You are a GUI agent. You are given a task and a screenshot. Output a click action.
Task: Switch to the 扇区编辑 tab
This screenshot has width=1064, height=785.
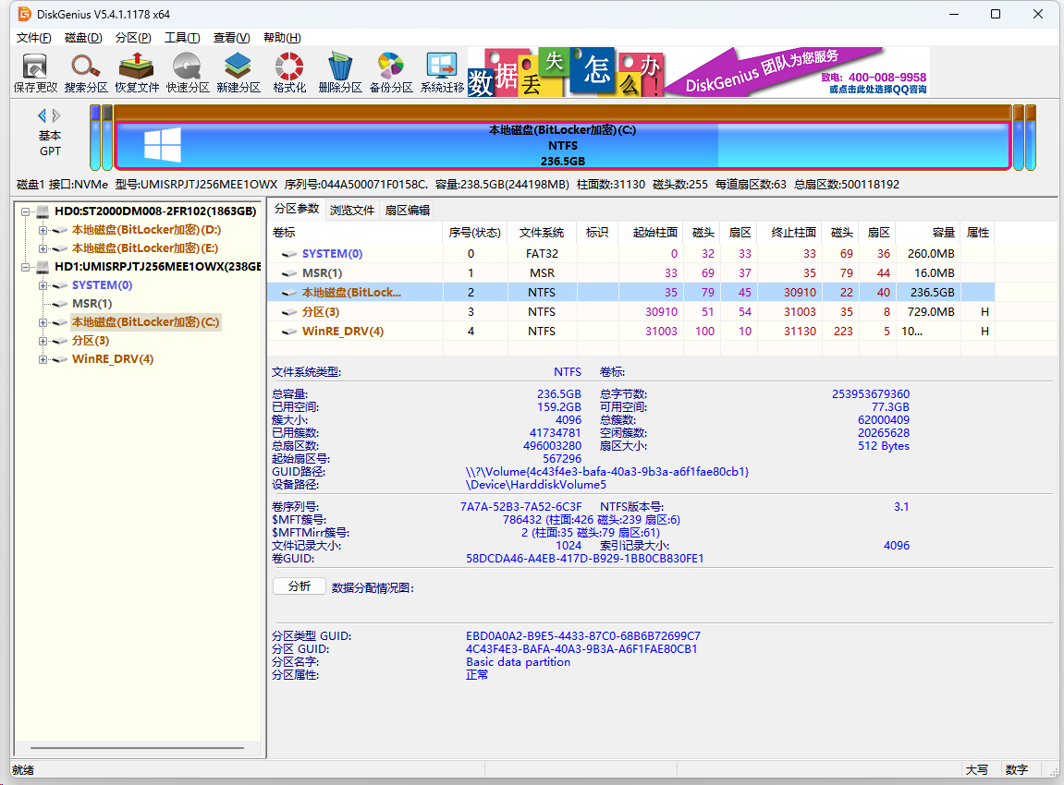(x=407, y=211)
